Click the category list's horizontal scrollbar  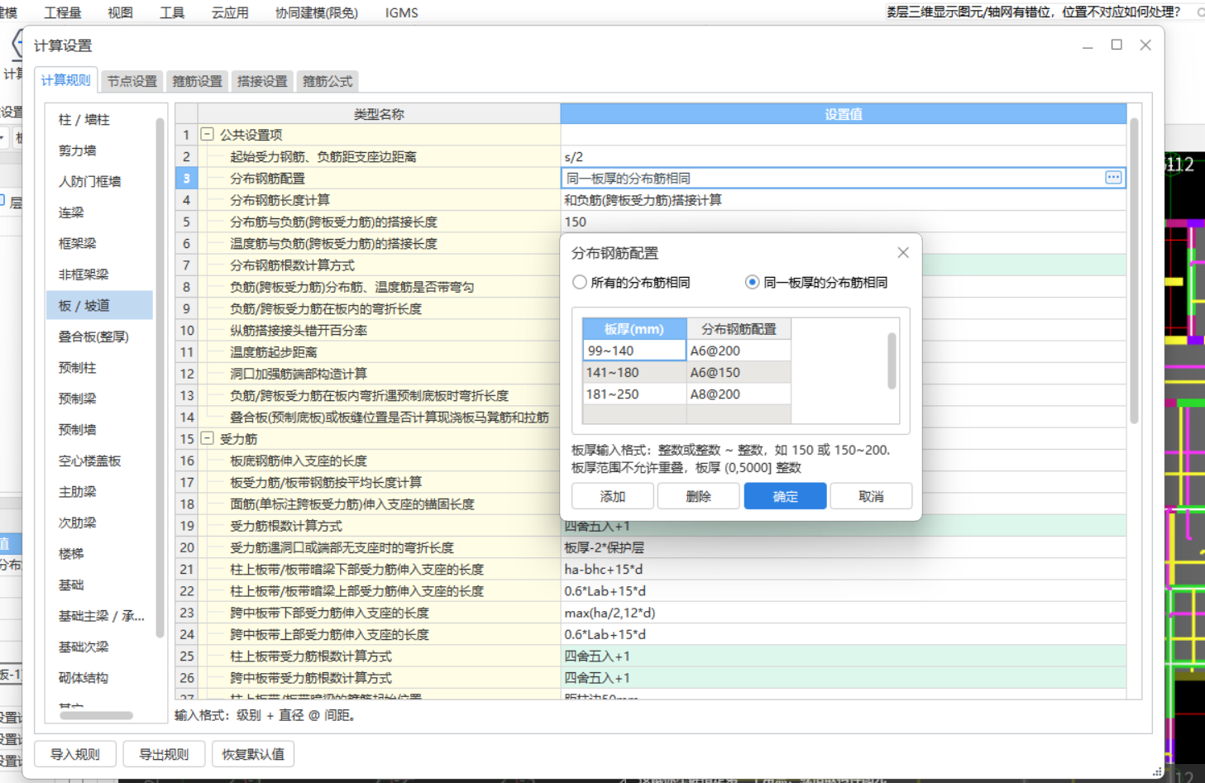(x=96, y=715)
